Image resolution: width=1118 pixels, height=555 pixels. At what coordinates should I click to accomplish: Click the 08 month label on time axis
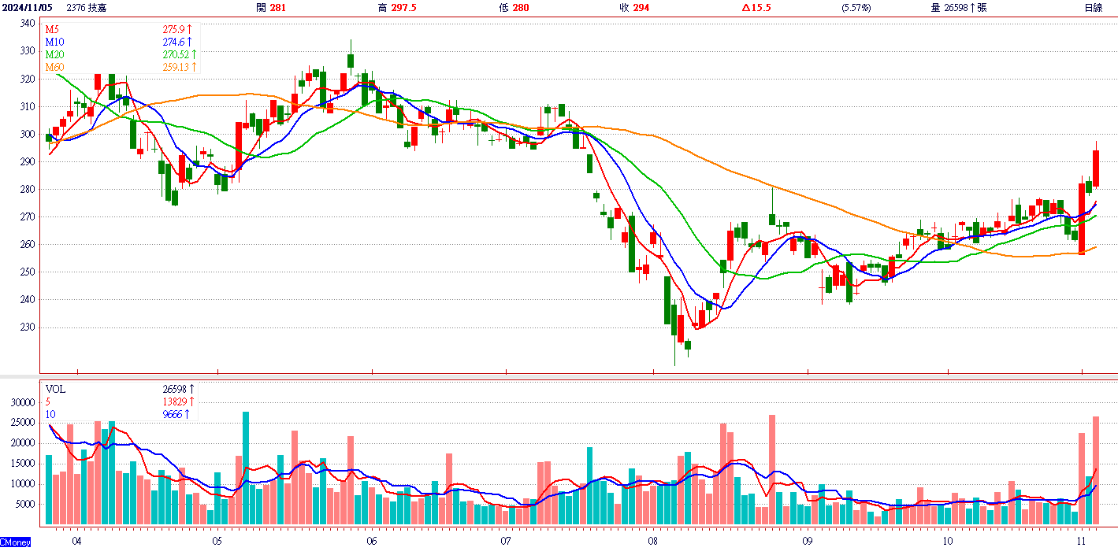[653, 542]
